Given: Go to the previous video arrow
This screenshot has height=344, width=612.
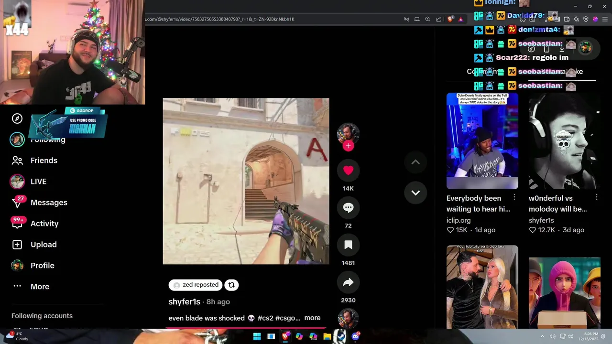Looking at the screenshot, I should [415, 162].
